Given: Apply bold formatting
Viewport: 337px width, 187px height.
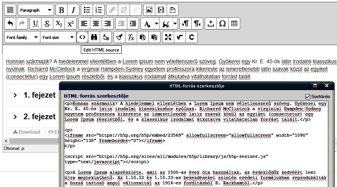Looking at the screenshot, I should (62, 10).
